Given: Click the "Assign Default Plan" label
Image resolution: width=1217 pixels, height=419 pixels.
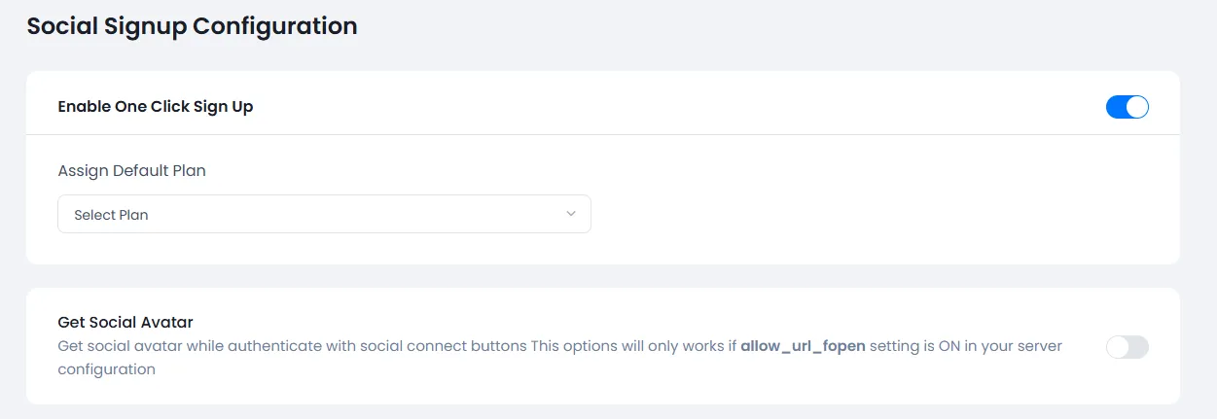Looking at the screenshot, I should coord(131,170).
